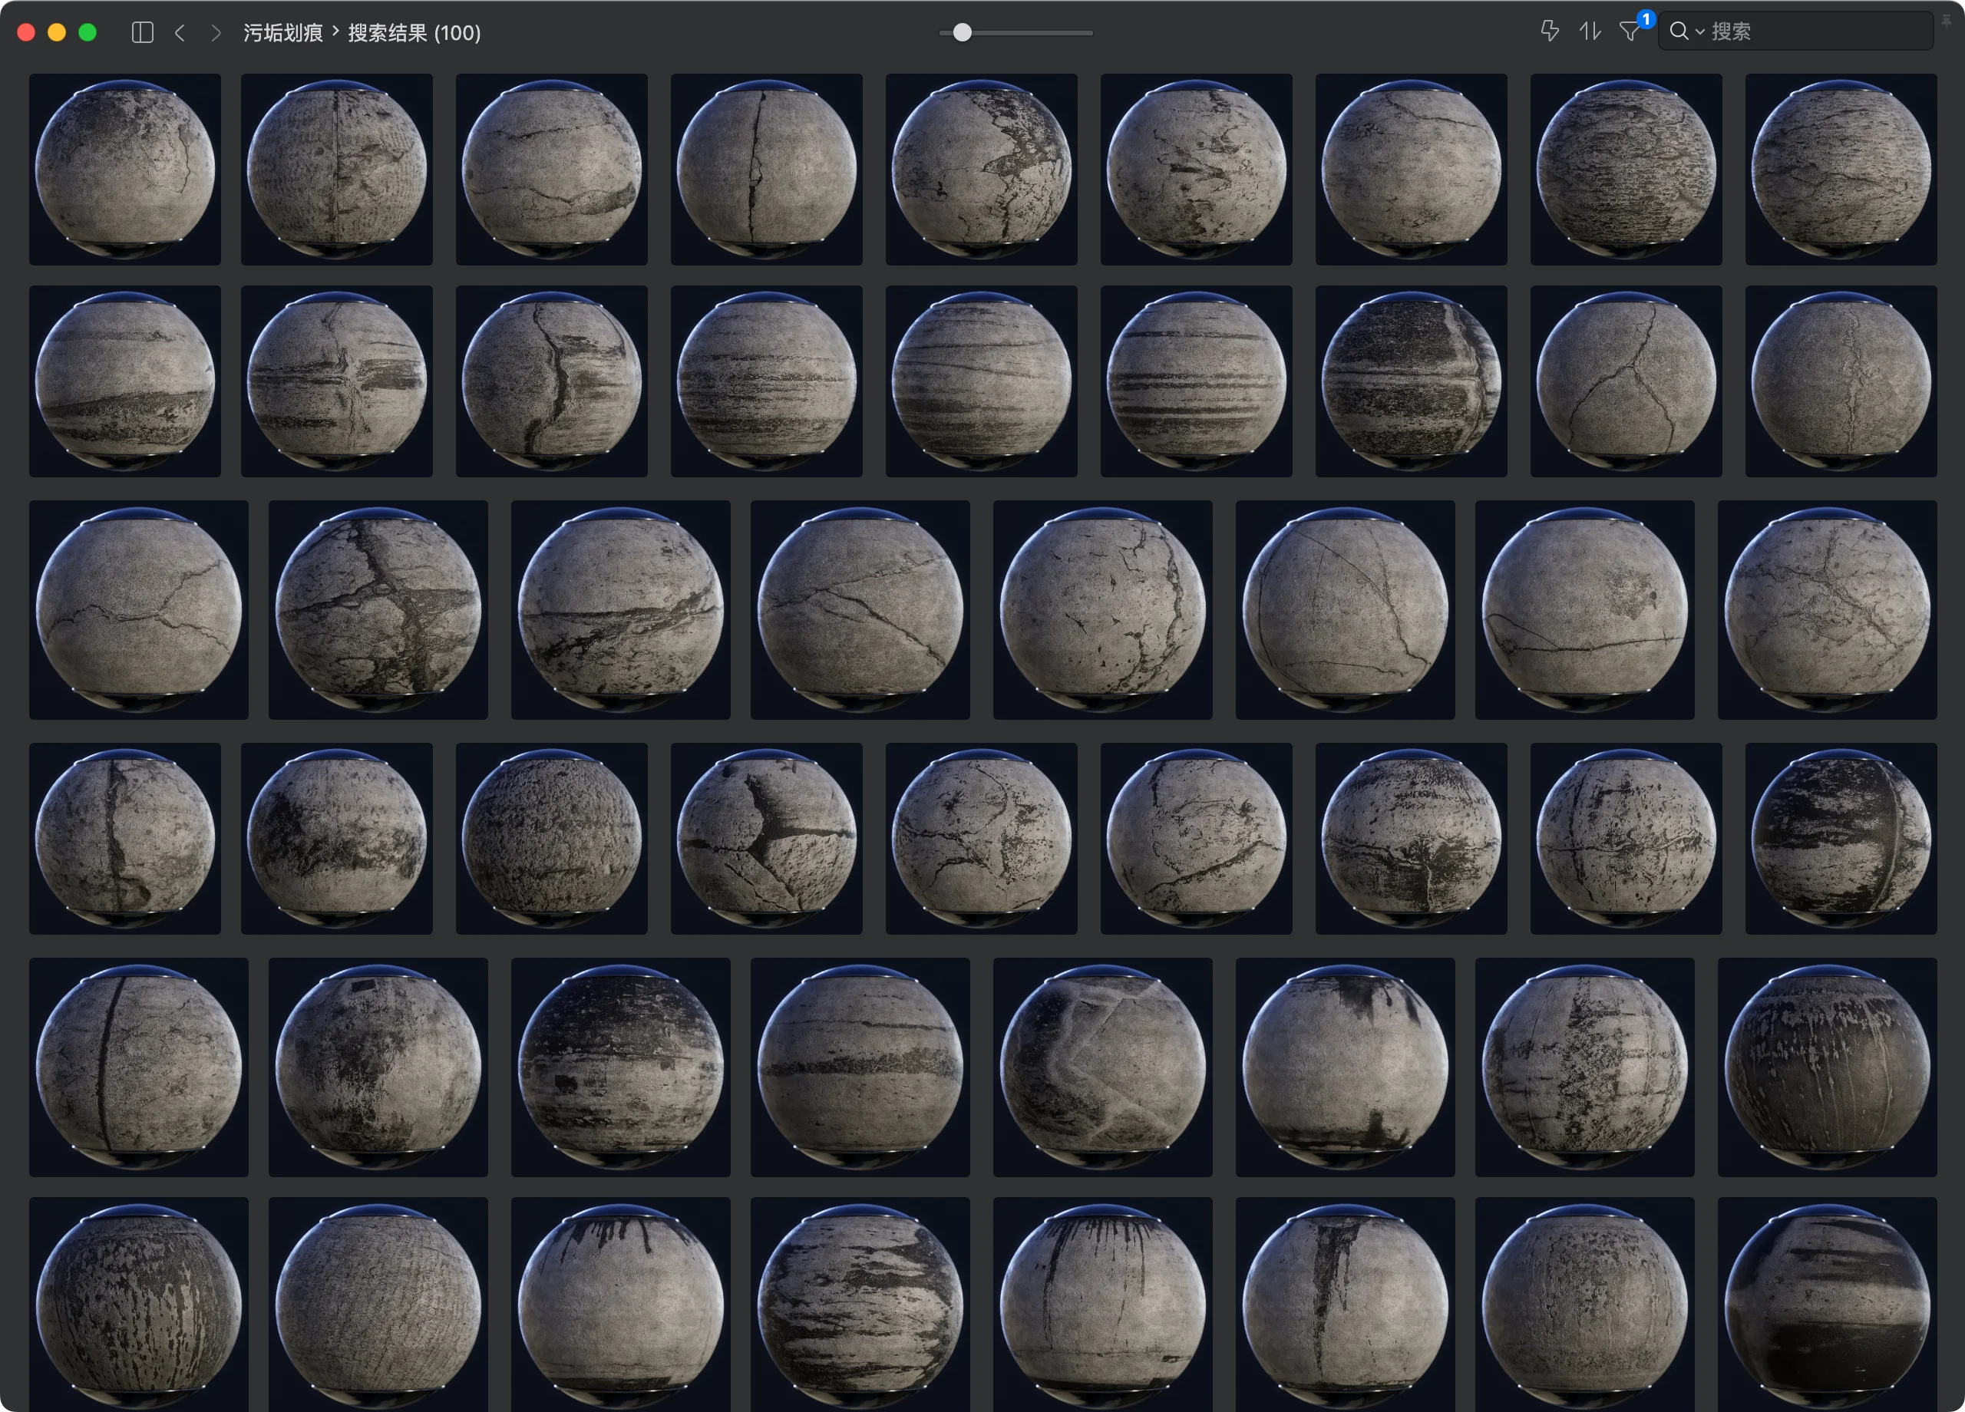Go back with the left arrow

pyautogui.click(x=180, y=33)
